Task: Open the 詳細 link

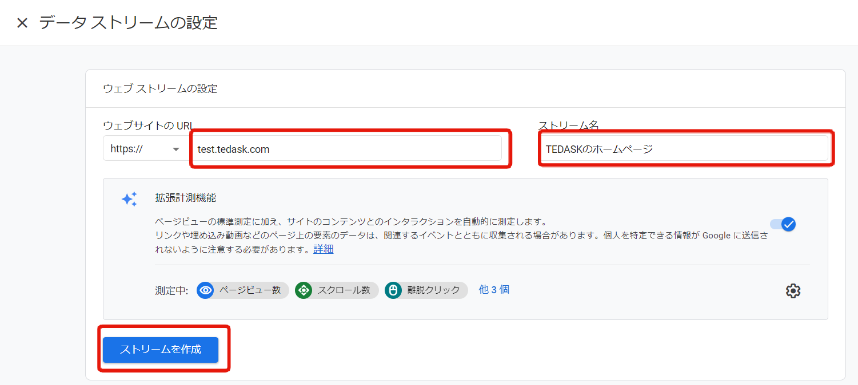Action: coord(324,249)
